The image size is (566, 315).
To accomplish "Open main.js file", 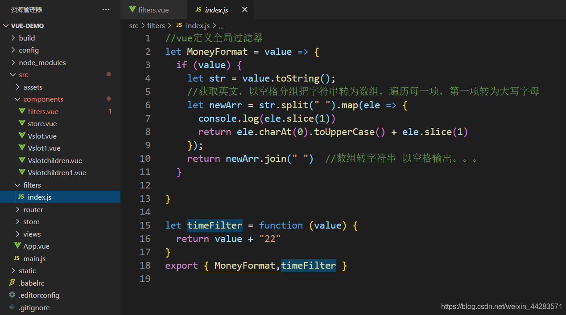I will 60,258.
